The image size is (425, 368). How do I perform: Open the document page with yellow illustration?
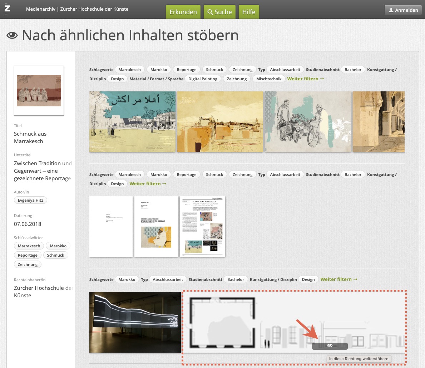(x=156, y=226)
